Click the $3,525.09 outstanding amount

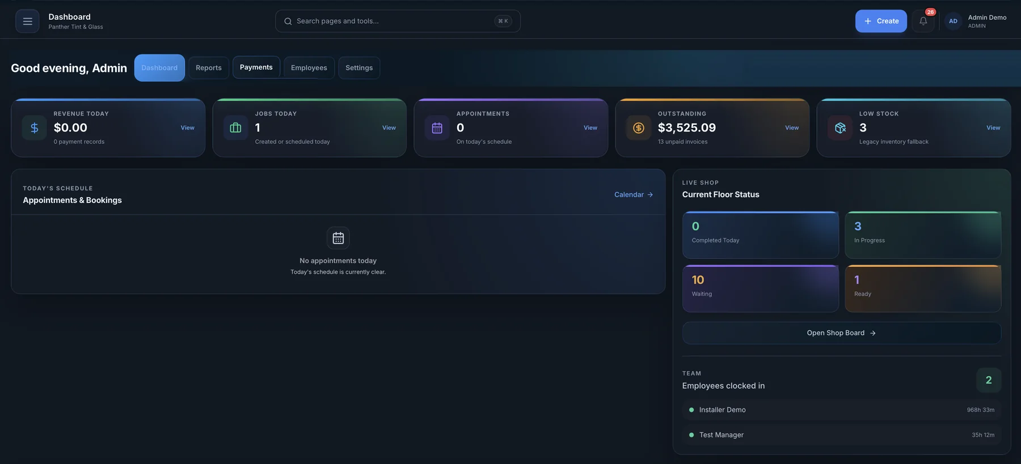pyautogui.click(x=687, y=127)
